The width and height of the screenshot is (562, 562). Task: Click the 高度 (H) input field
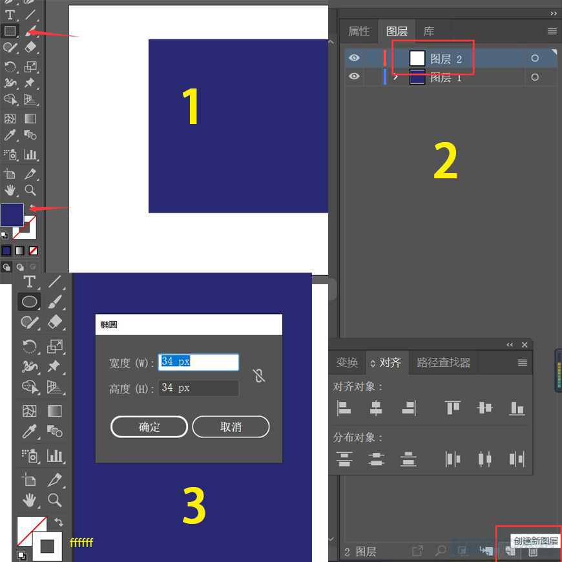tap(198, 388)
